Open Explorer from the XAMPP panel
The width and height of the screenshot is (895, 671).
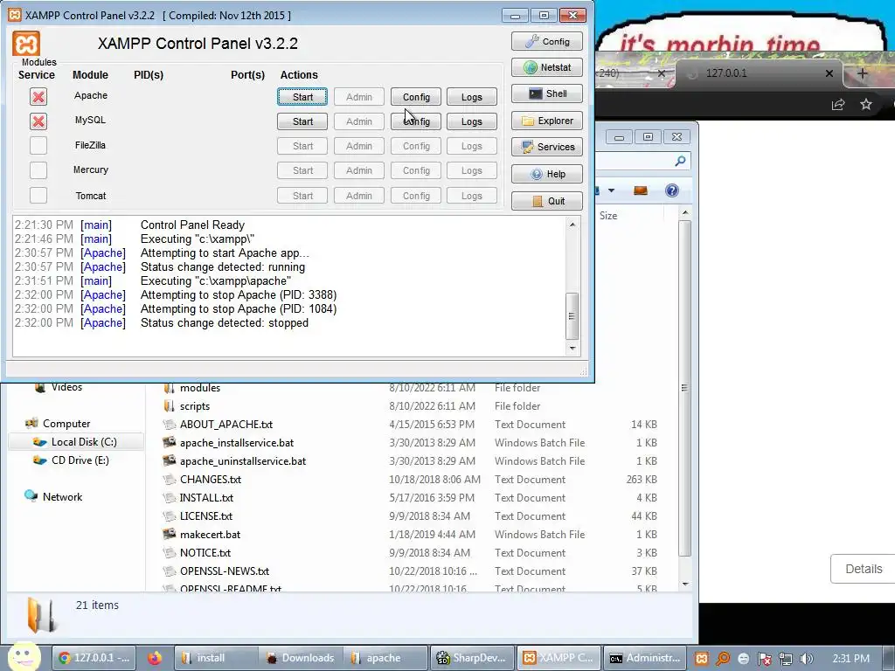547,121
